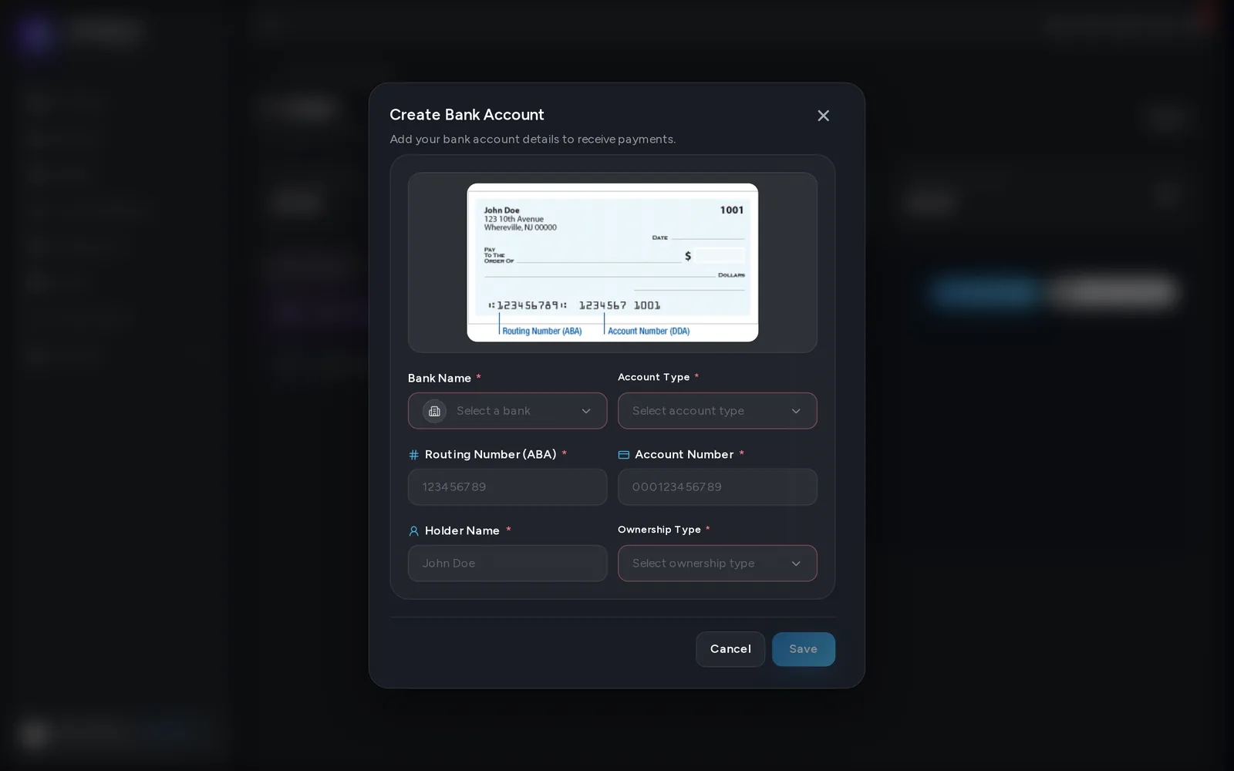Expand the Select account type dropdown

point(717,411)
